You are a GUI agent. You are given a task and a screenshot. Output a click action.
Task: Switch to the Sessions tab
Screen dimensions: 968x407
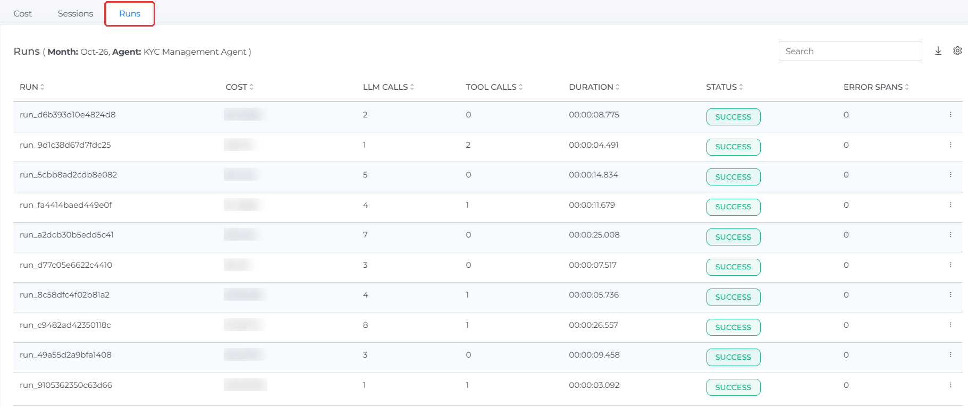(x=75, y=13)
